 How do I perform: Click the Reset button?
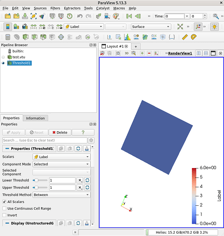point(37,133)
